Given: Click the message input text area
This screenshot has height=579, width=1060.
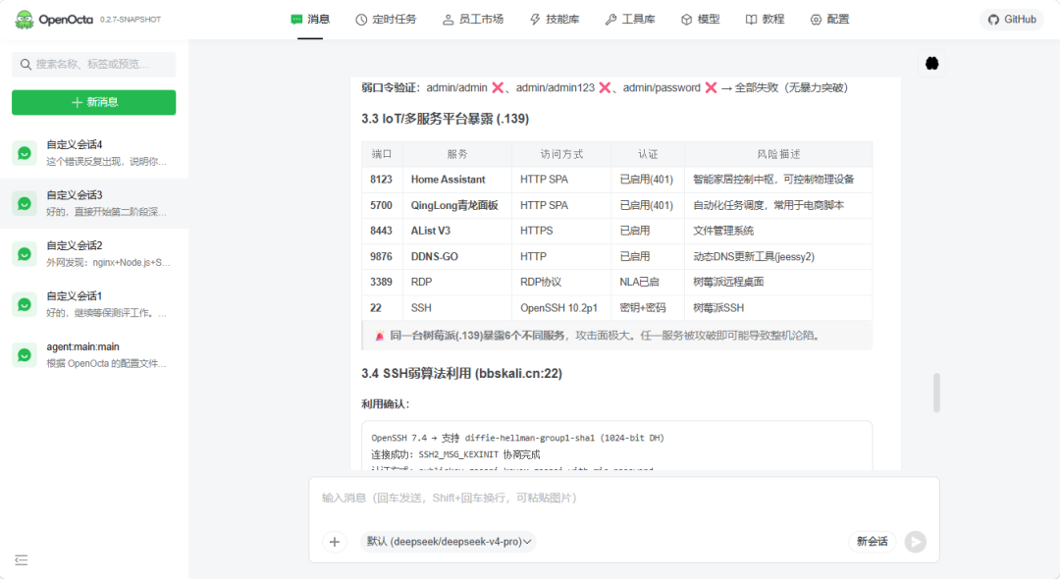Looking at the screenshot, I should click(623, 499).
